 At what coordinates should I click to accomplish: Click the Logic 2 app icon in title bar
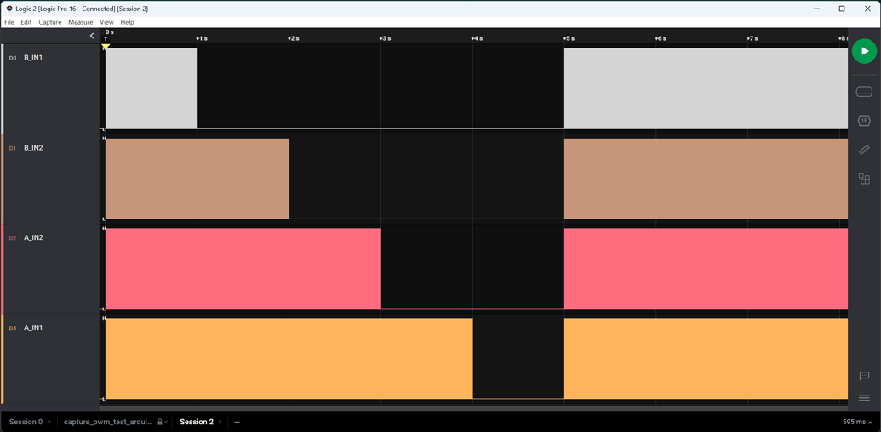pos(9,9)
